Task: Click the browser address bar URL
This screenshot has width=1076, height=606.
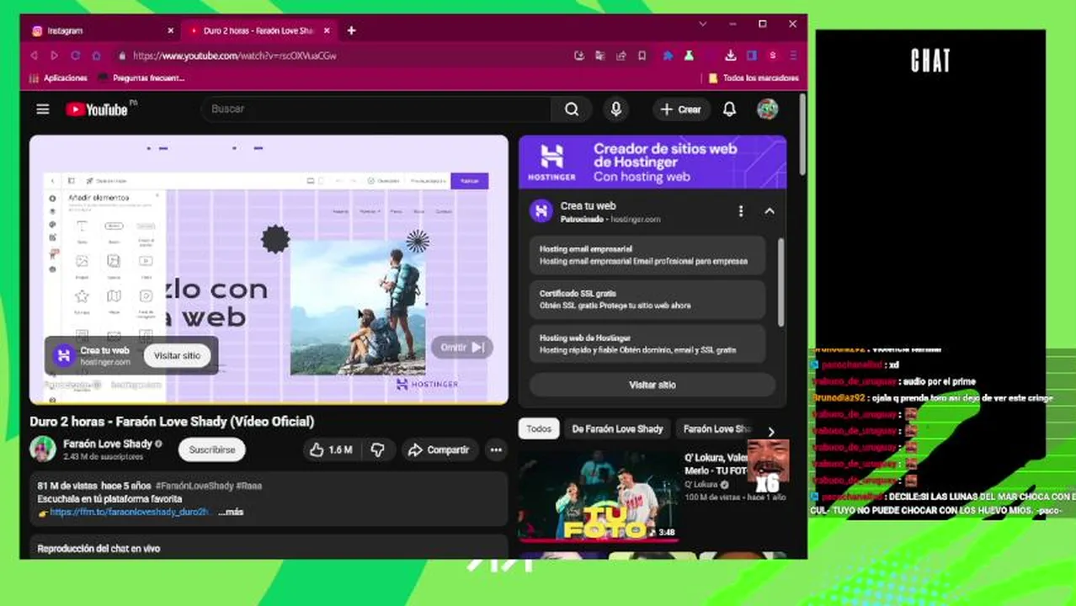Action: point(235,56)
